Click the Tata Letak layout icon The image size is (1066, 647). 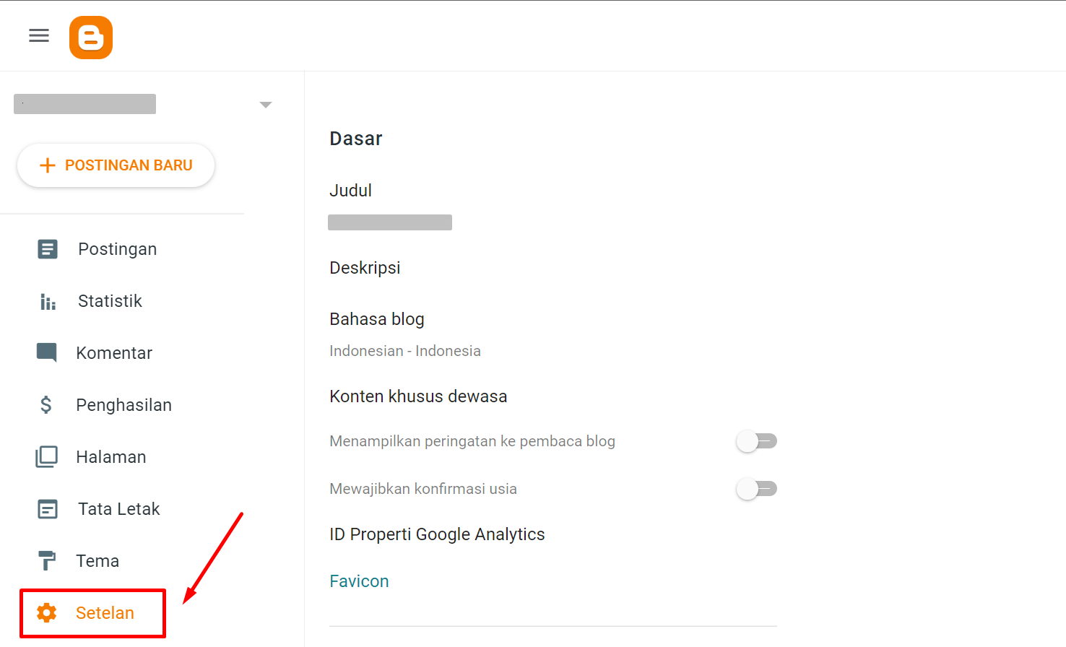[48, 509]
